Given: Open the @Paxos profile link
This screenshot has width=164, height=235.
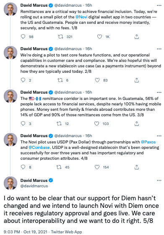Looking at the screenshot, I should [x=148, y=142].
